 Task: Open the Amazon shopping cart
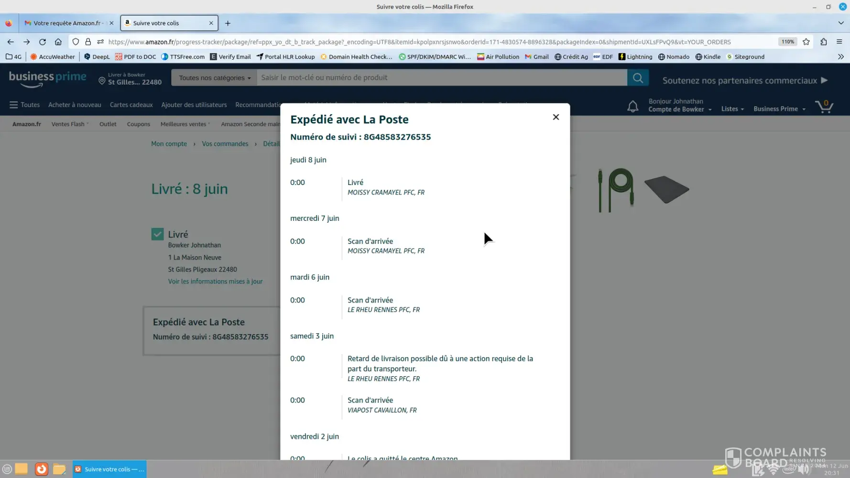[x=824, y=106]
